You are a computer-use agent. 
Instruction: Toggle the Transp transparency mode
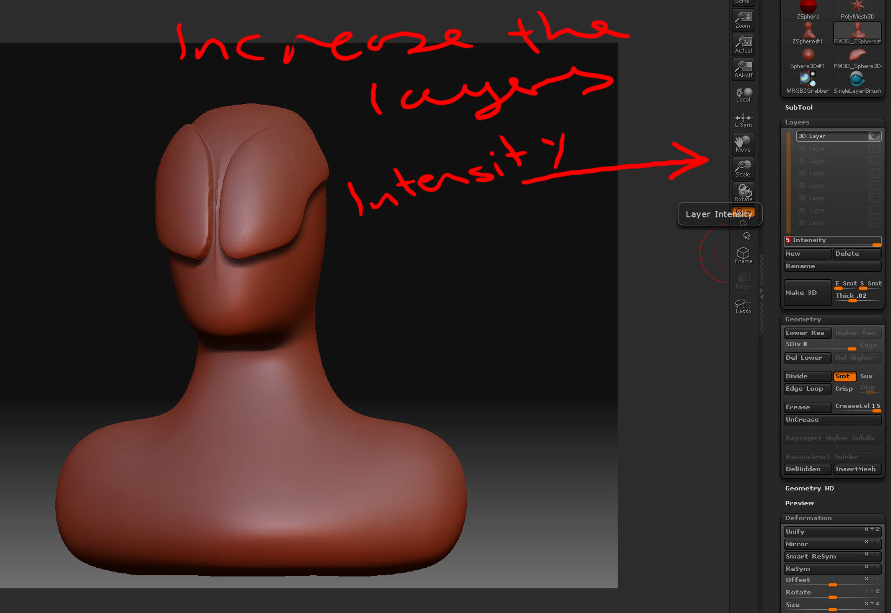click(743, 280)
